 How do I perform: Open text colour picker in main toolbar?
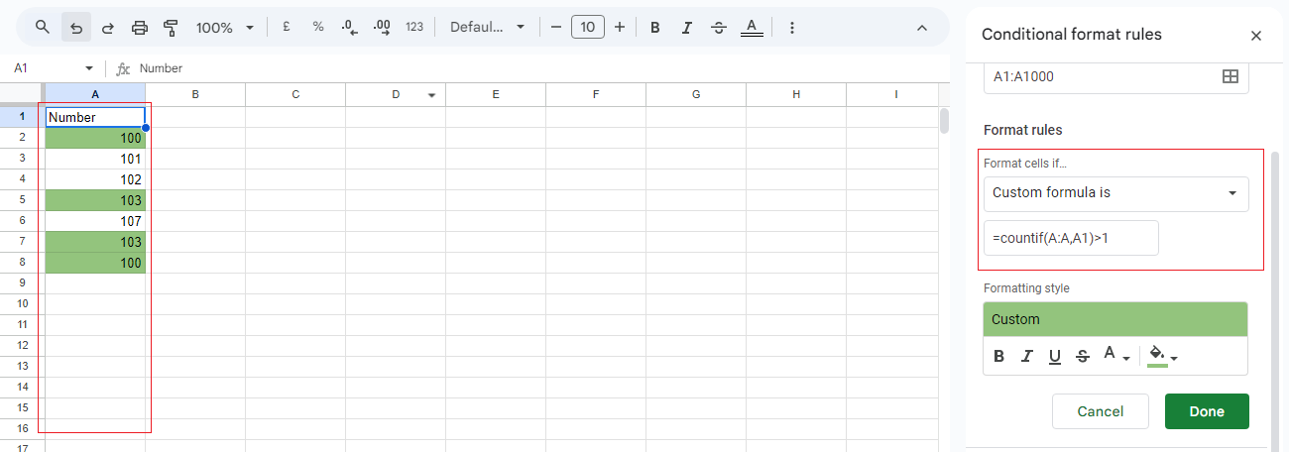[x=752, y=28]
